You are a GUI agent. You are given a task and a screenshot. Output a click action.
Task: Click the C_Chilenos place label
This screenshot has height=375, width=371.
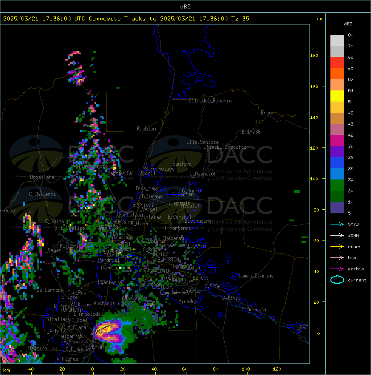pyautogui.click(x=42, y=194)
